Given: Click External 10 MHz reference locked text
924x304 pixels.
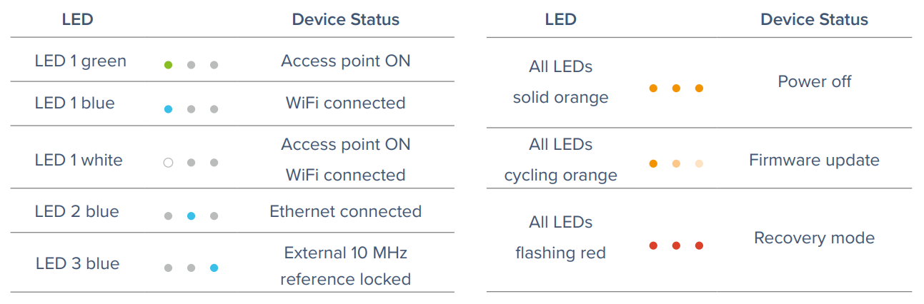Looking at the screenshot, I should pyautogui.click(x=346, y=265).
